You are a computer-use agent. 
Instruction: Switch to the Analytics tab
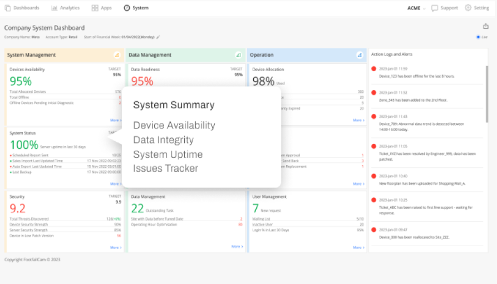click(x=66, y=8)
